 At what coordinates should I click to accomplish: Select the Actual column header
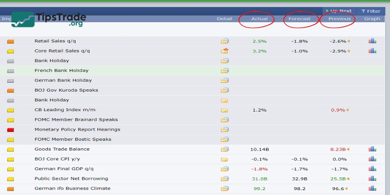click(x=259, y=19)
